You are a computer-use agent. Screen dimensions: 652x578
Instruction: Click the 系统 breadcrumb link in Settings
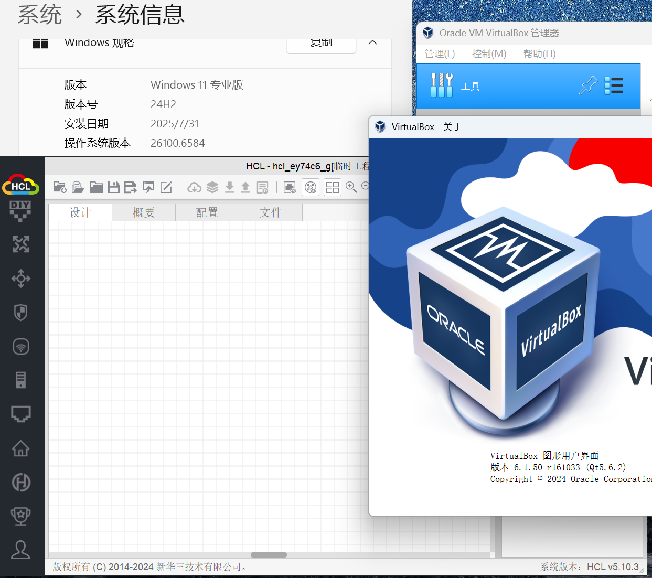pos(40,14)
